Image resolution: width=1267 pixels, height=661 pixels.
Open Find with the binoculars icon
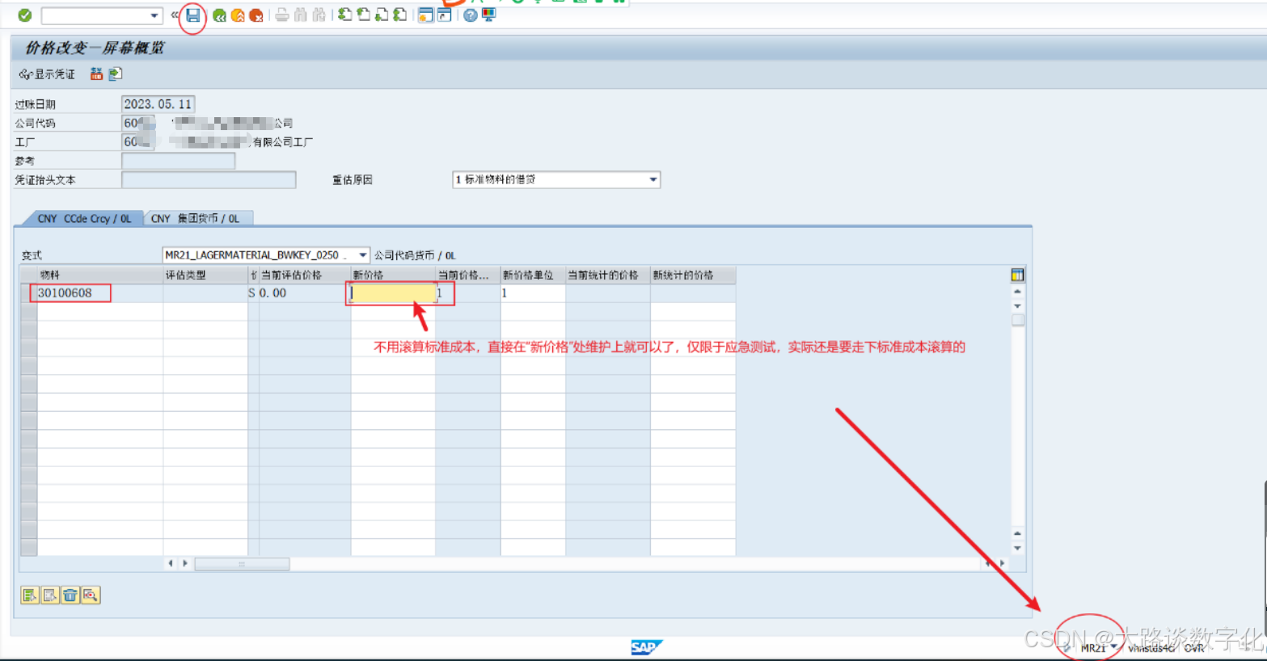pyautogui.click(x=302, y=15)
